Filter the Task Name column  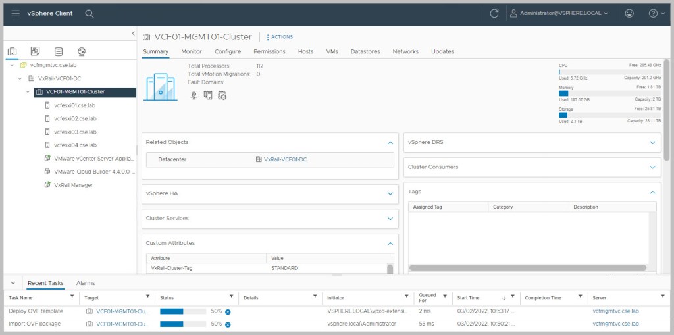[x=73, y=297]
